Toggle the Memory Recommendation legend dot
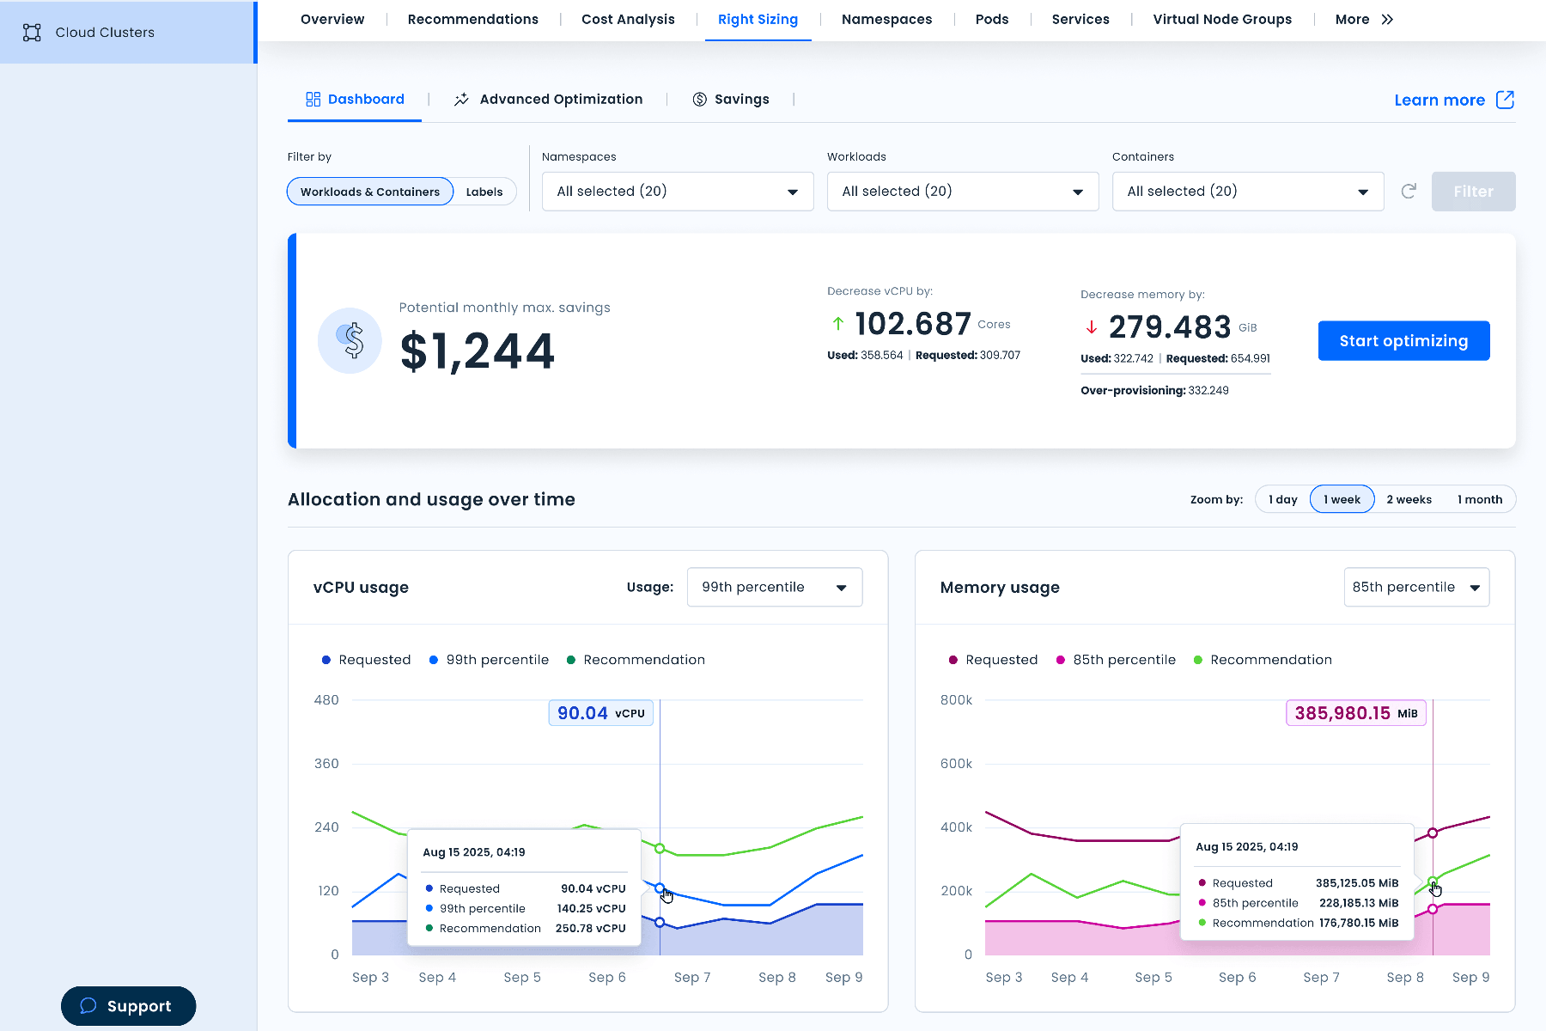 point(1198,660)
